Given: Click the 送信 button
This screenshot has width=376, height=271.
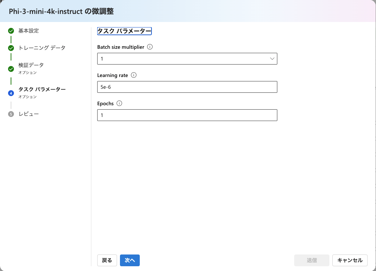Looking at the screenshot, I should (x=312, y=260).
